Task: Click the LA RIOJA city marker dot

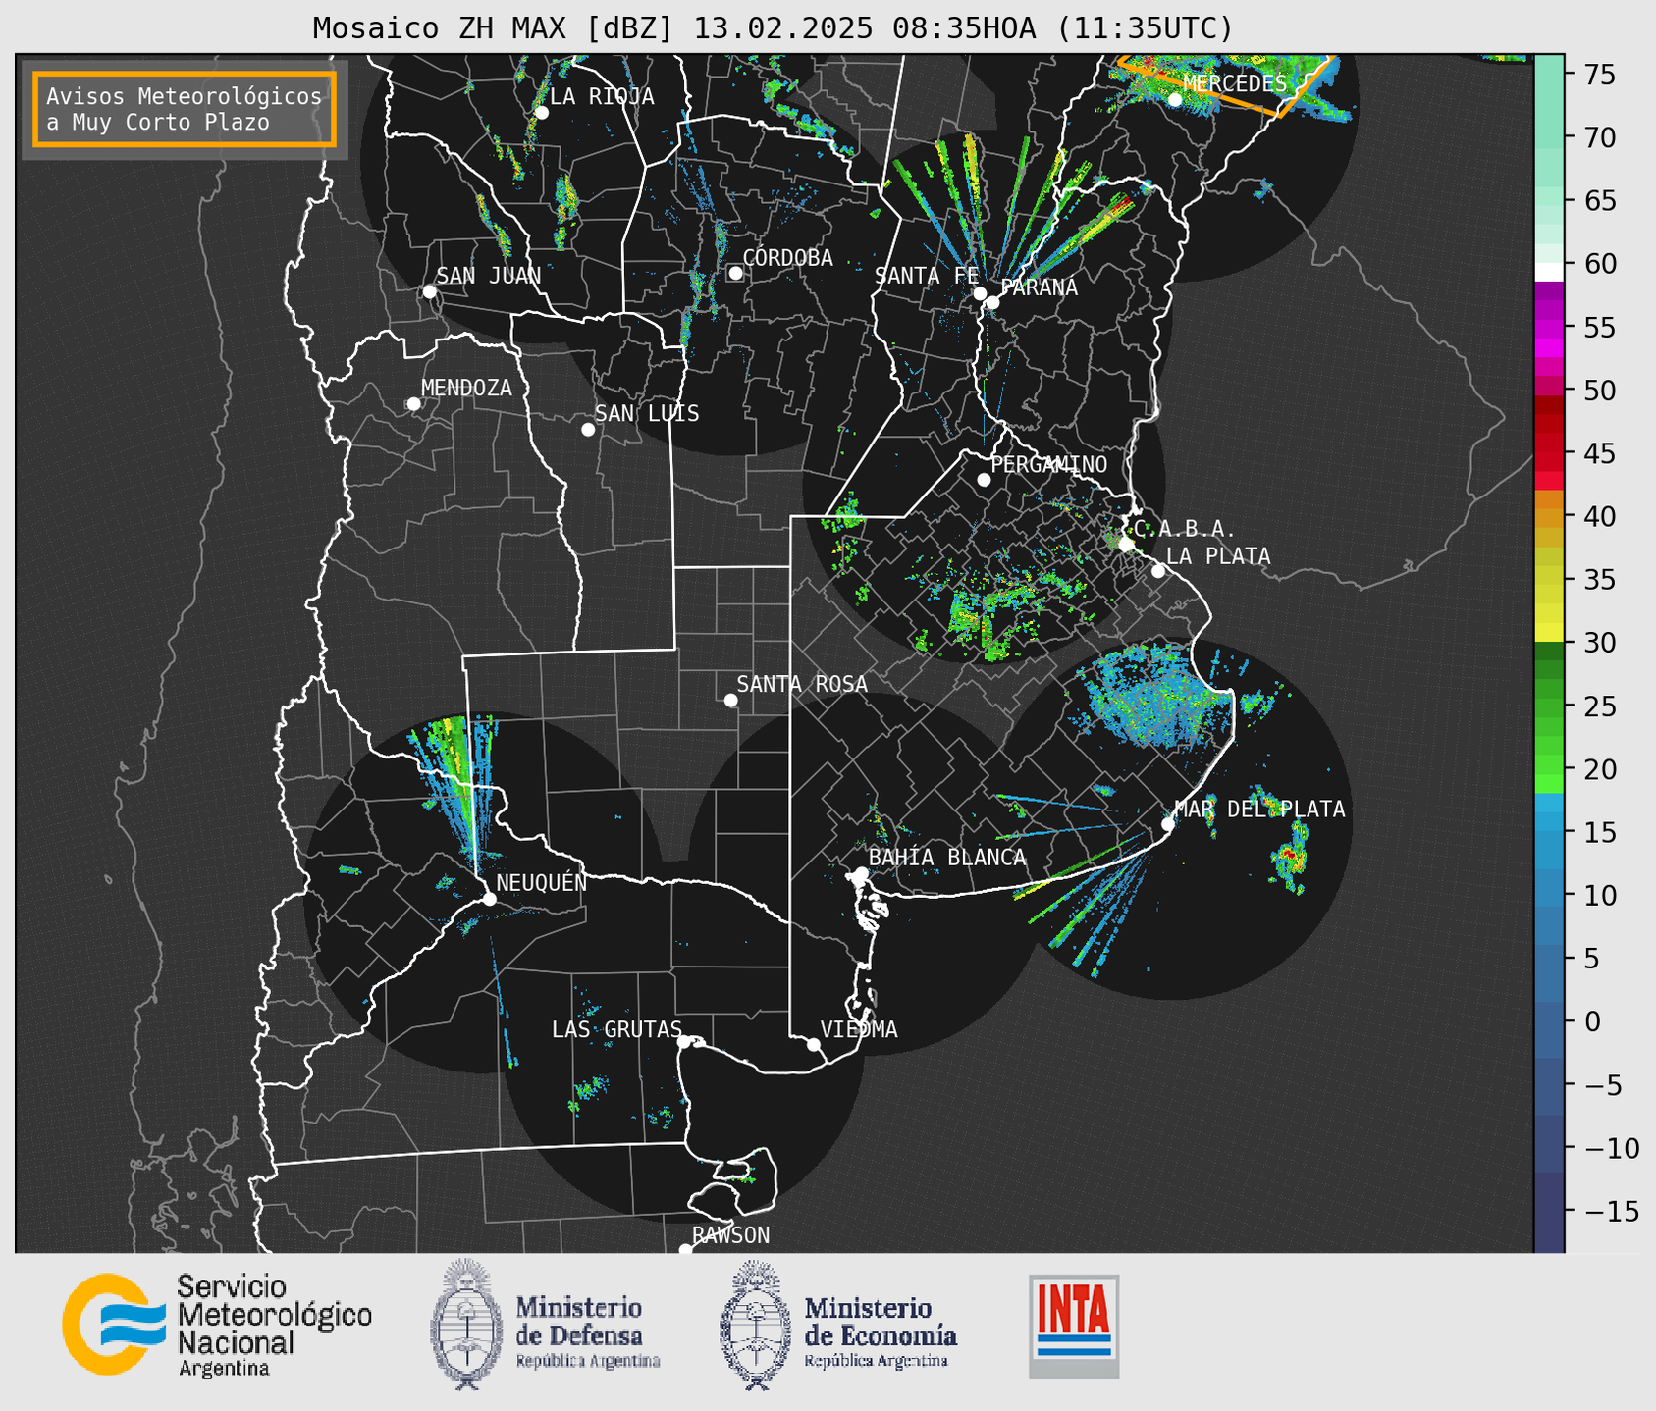Action: 542,113
